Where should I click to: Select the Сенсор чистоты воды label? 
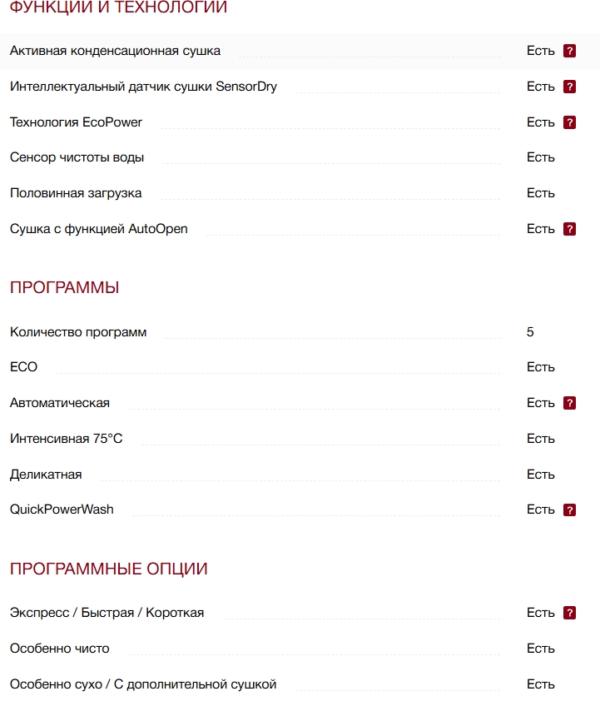click(x=77, y=157)
